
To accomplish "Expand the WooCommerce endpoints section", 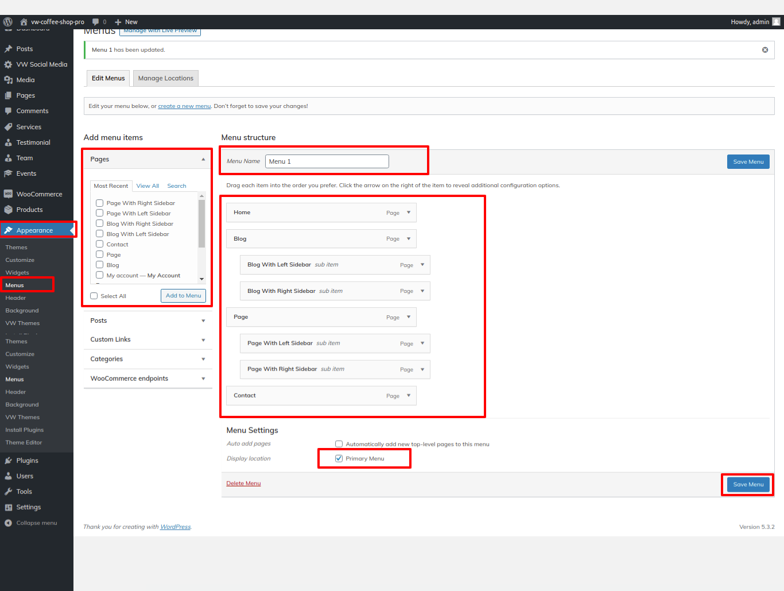I will (x=203, y=379).
